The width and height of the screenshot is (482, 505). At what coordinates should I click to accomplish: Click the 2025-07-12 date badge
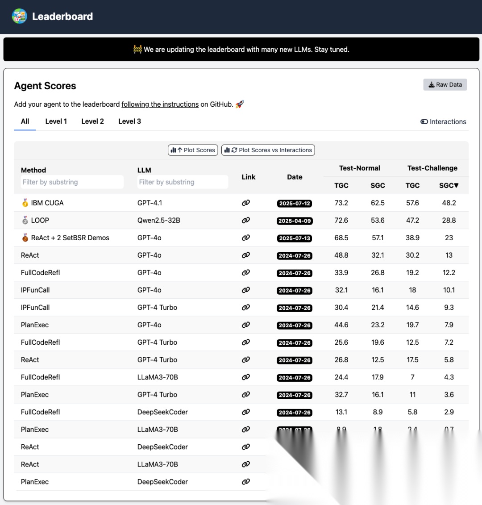pyautogui.click(x=295, y=203)
